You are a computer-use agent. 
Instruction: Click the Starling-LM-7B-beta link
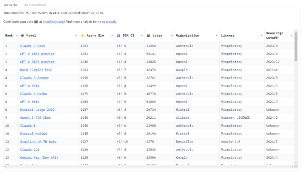point(38,141)
